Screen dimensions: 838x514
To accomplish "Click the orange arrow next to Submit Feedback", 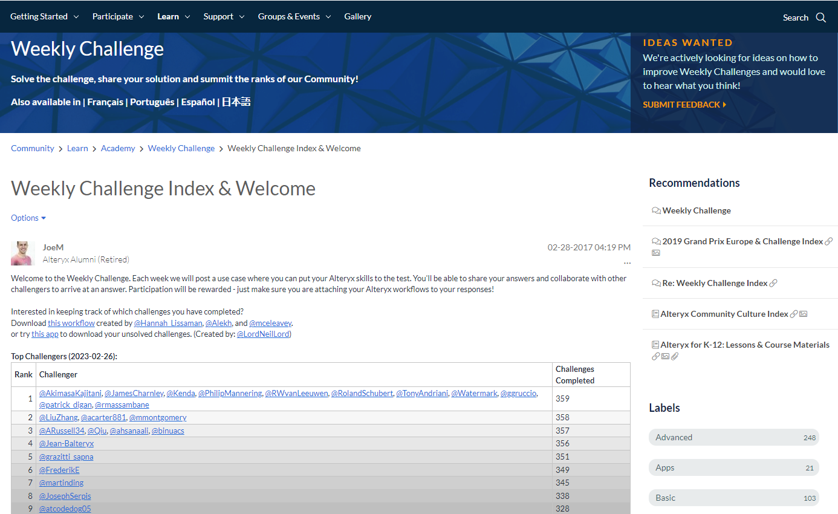I will click(724, 105).
